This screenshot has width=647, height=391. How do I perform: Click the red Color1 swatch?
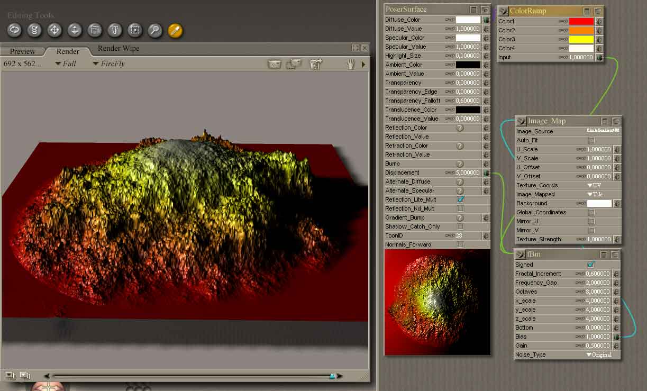pos(581,22)
